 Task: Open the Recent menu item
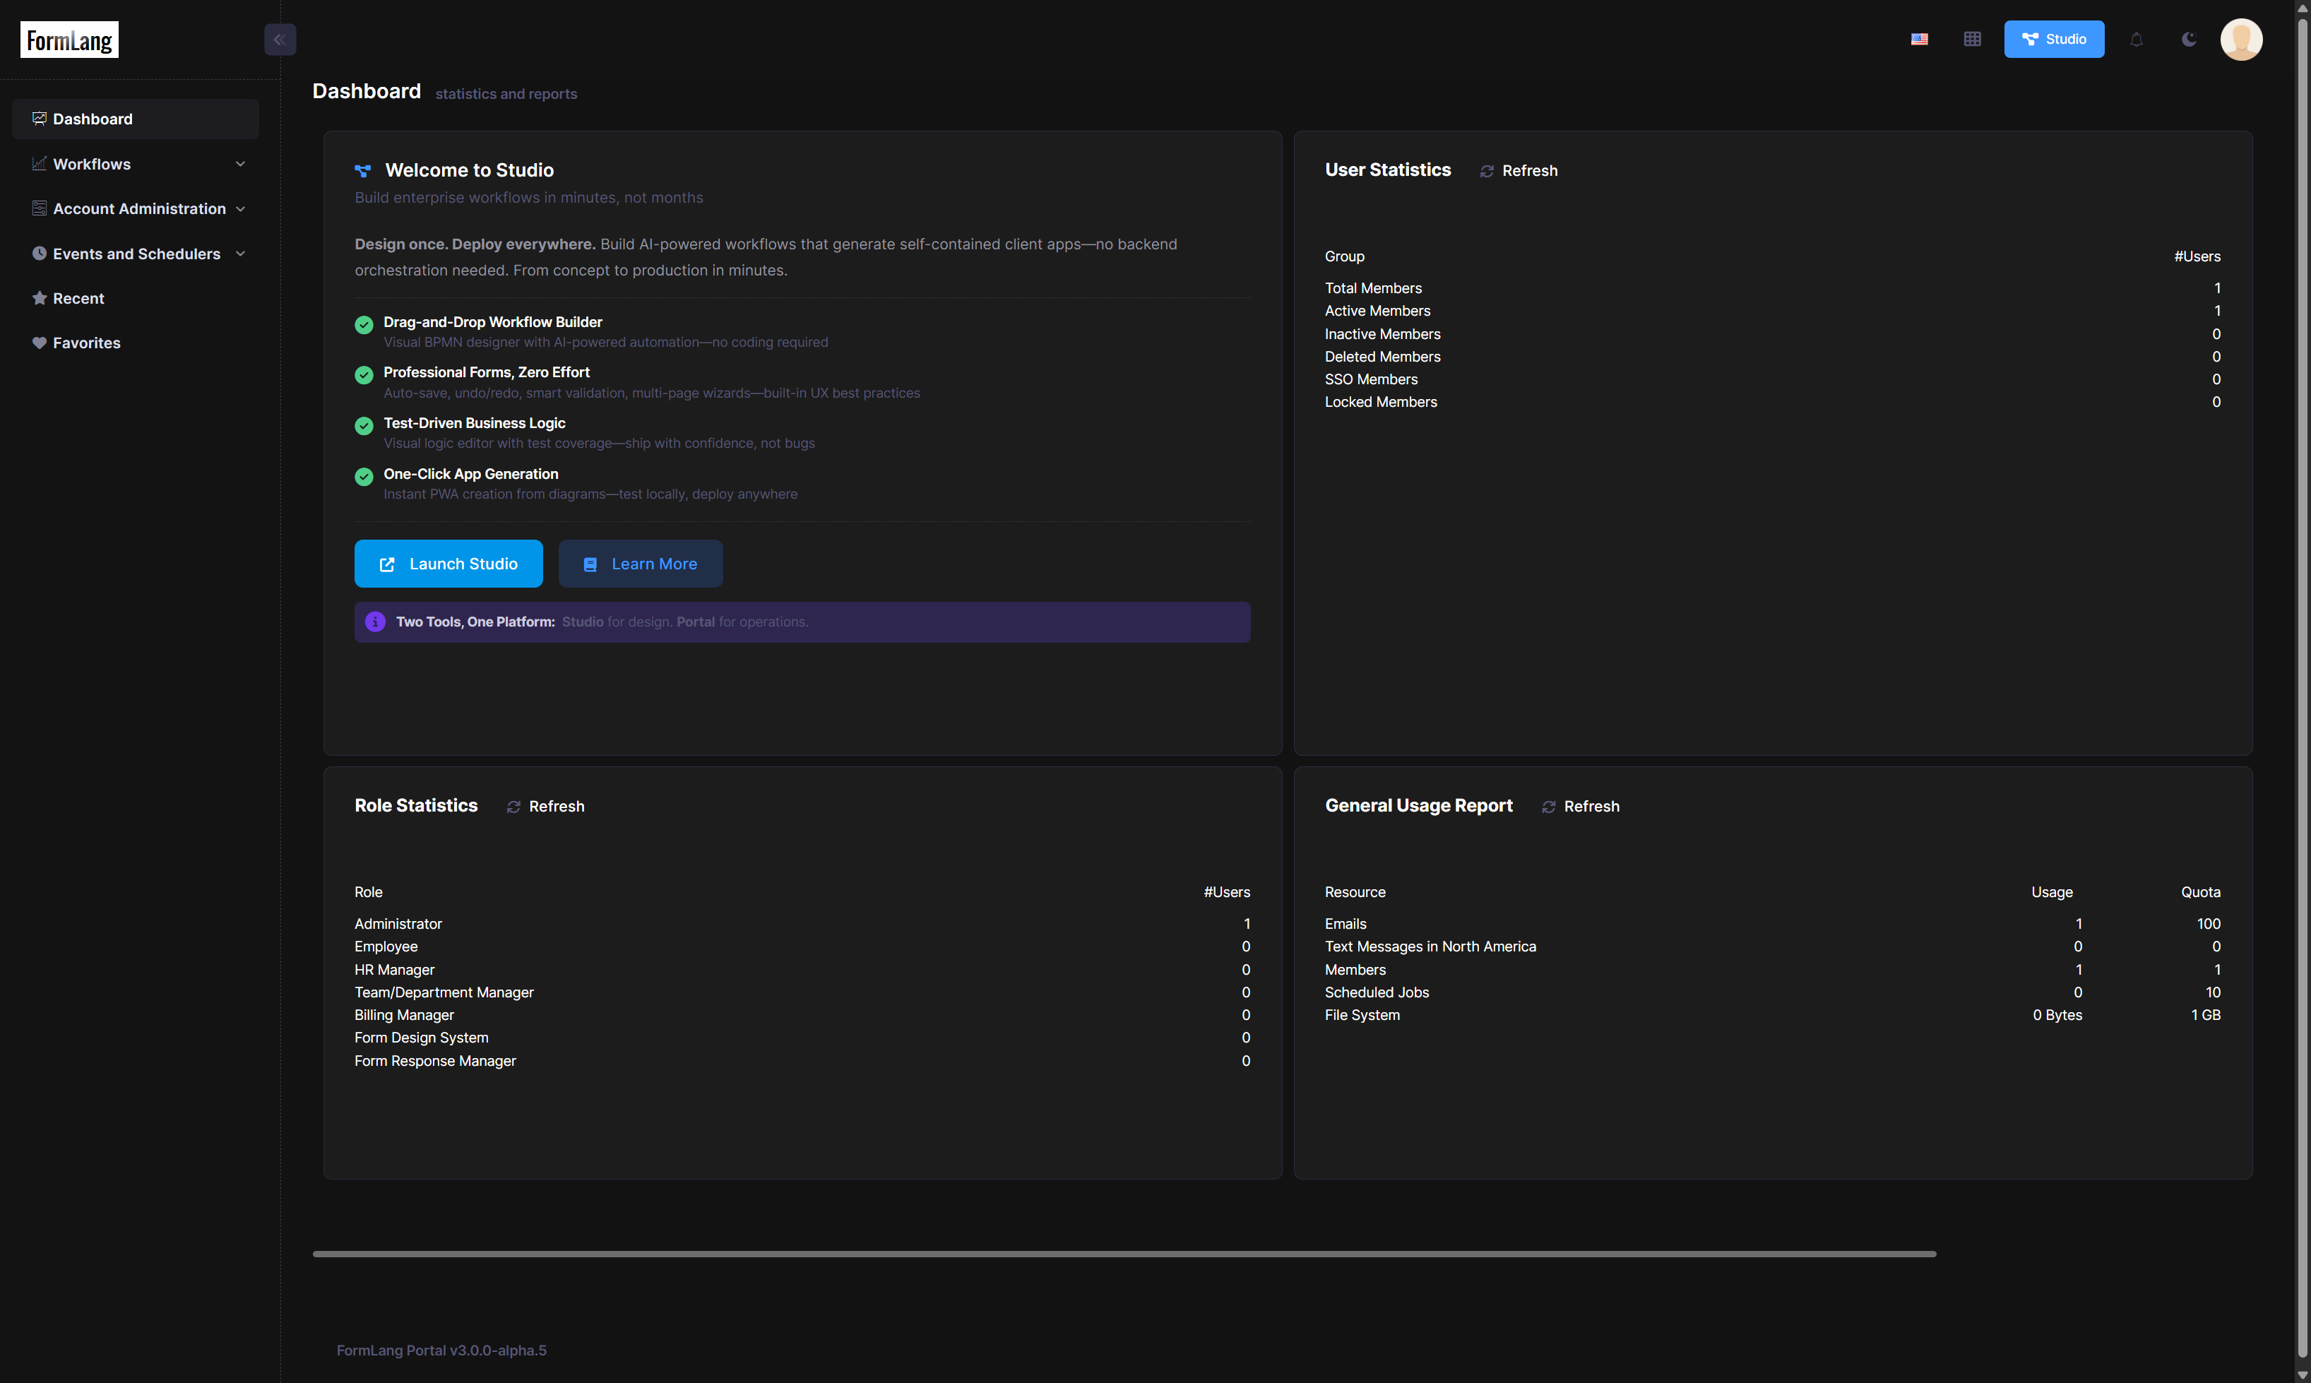(x=135, y=298)
